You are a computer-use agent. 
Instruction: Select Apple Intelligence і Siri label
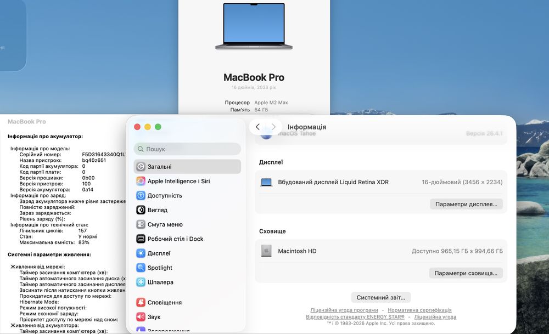click(x=178, y=181)
